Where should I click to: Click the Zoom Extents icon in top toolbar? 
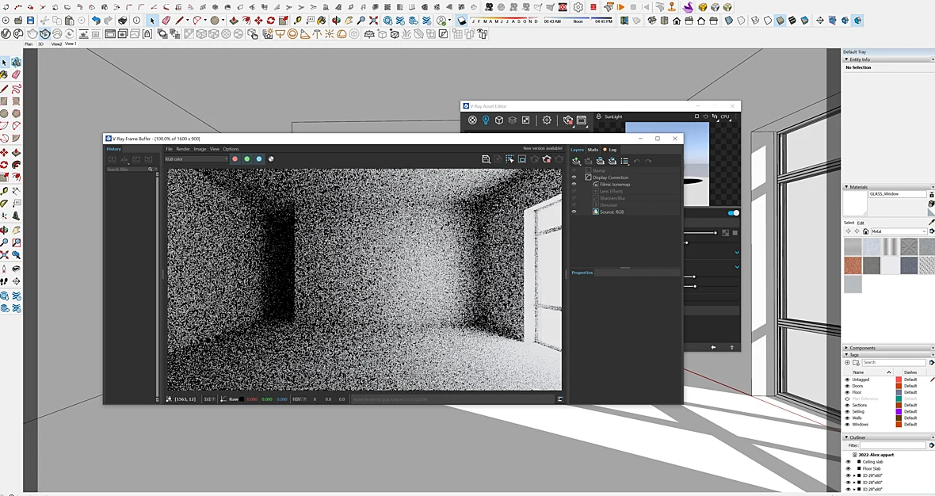pyautogui.click(x=373, y=21)
